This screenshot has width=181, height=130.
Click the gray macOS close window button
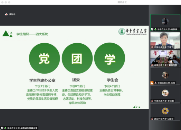[x=2, y=2]
